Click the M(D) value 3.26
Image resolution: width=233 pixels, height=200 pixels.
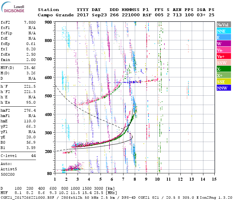click(31, 73)
